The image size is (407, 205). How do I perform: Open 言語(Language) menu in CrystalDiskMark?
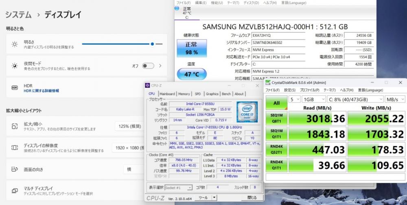pyautogui.click(x=370, y=90)
